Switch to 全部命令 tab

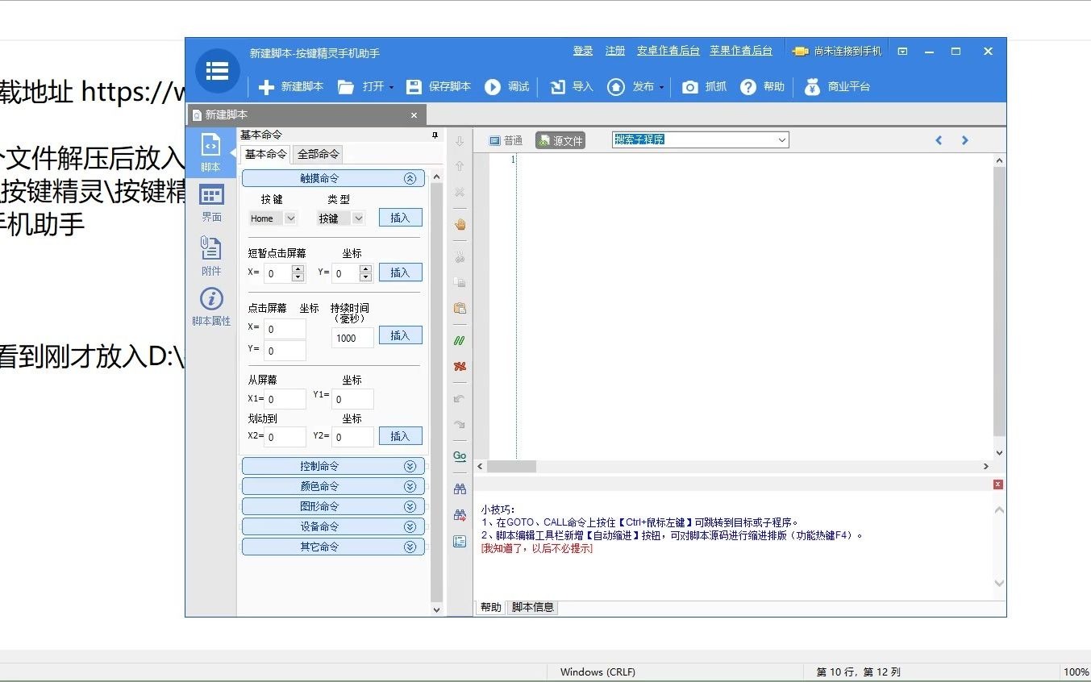click(x=319, y=154)
